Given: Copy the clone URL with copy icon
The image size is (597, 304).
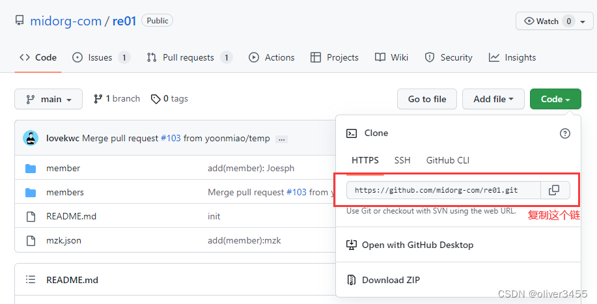Looking at the screenshot, I should [555, 190].
